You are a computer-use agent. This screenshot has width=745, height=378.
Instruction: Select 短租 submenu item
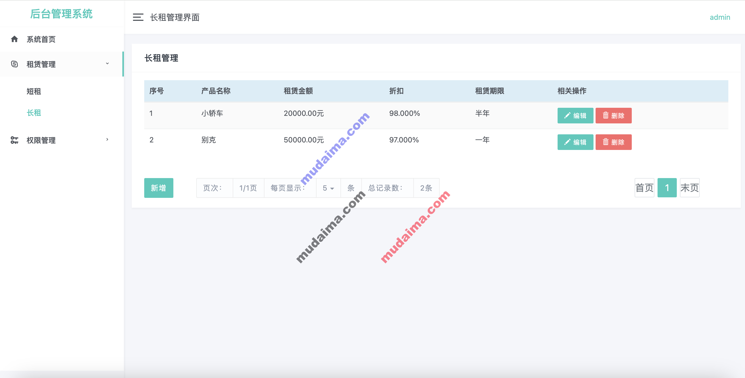34,91
